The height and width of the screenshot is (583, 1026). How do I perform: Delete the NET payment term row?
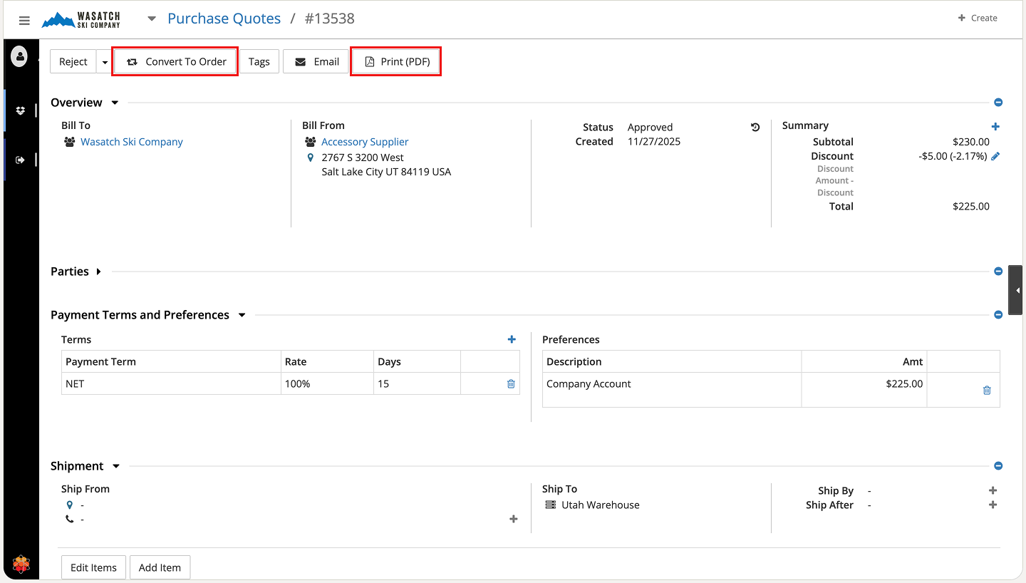point(511,384)
